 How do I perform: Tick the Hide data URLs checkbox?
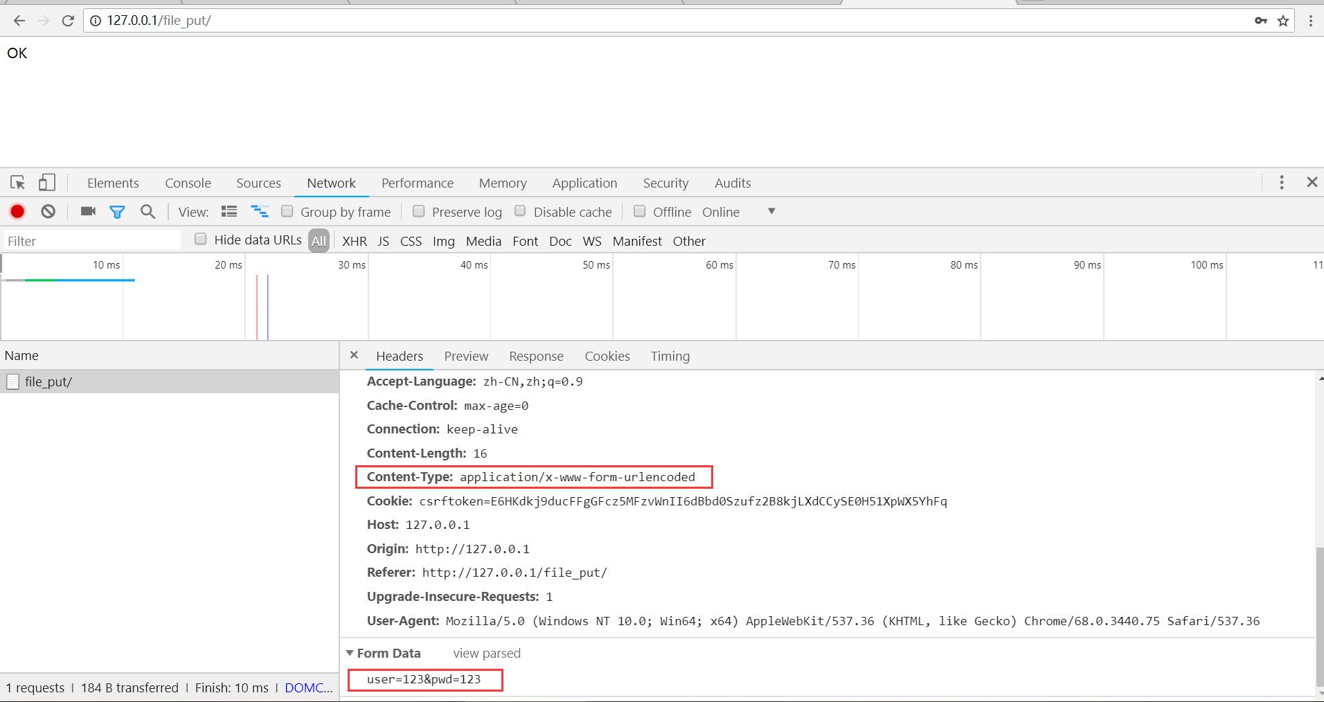201,240
